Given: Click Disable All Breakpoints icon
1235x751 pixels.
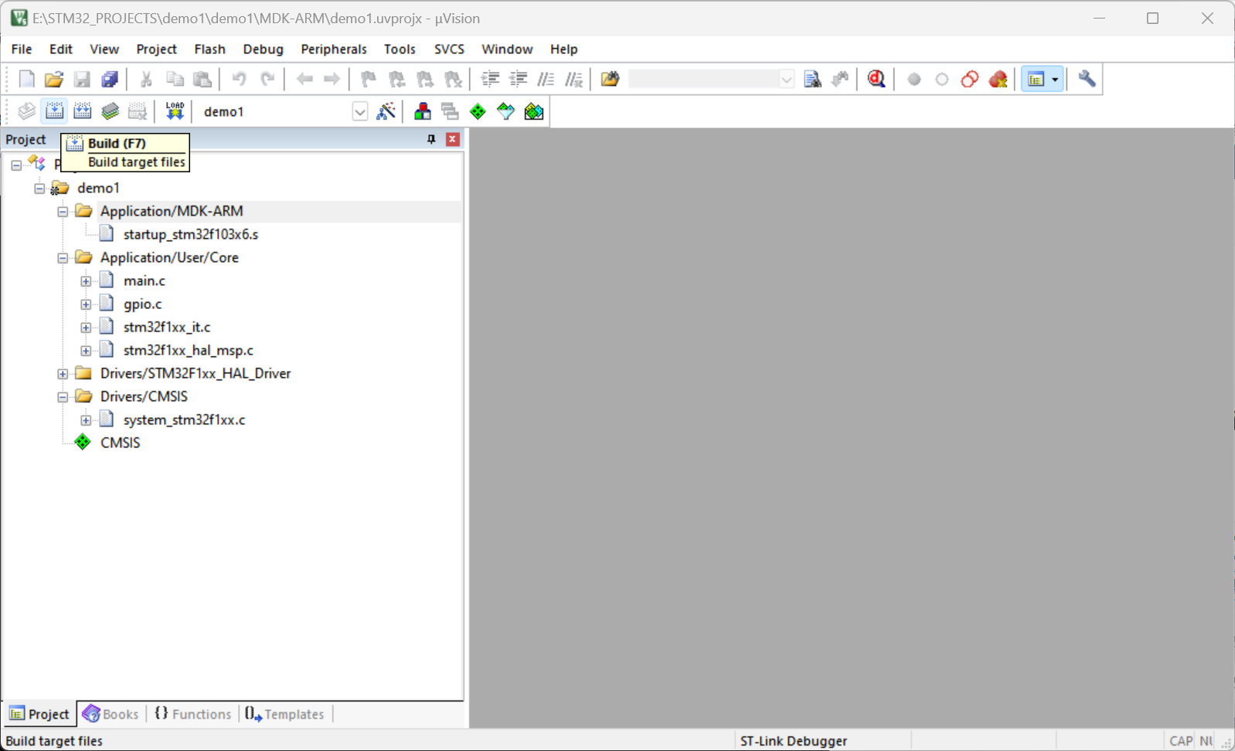Looking at the screenshot, I should (970, 79).
